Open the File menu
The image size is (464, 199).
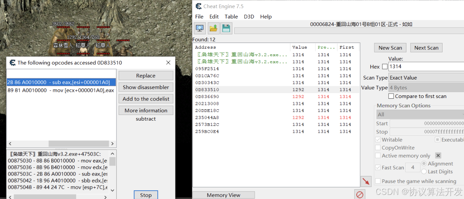[199, 17]
